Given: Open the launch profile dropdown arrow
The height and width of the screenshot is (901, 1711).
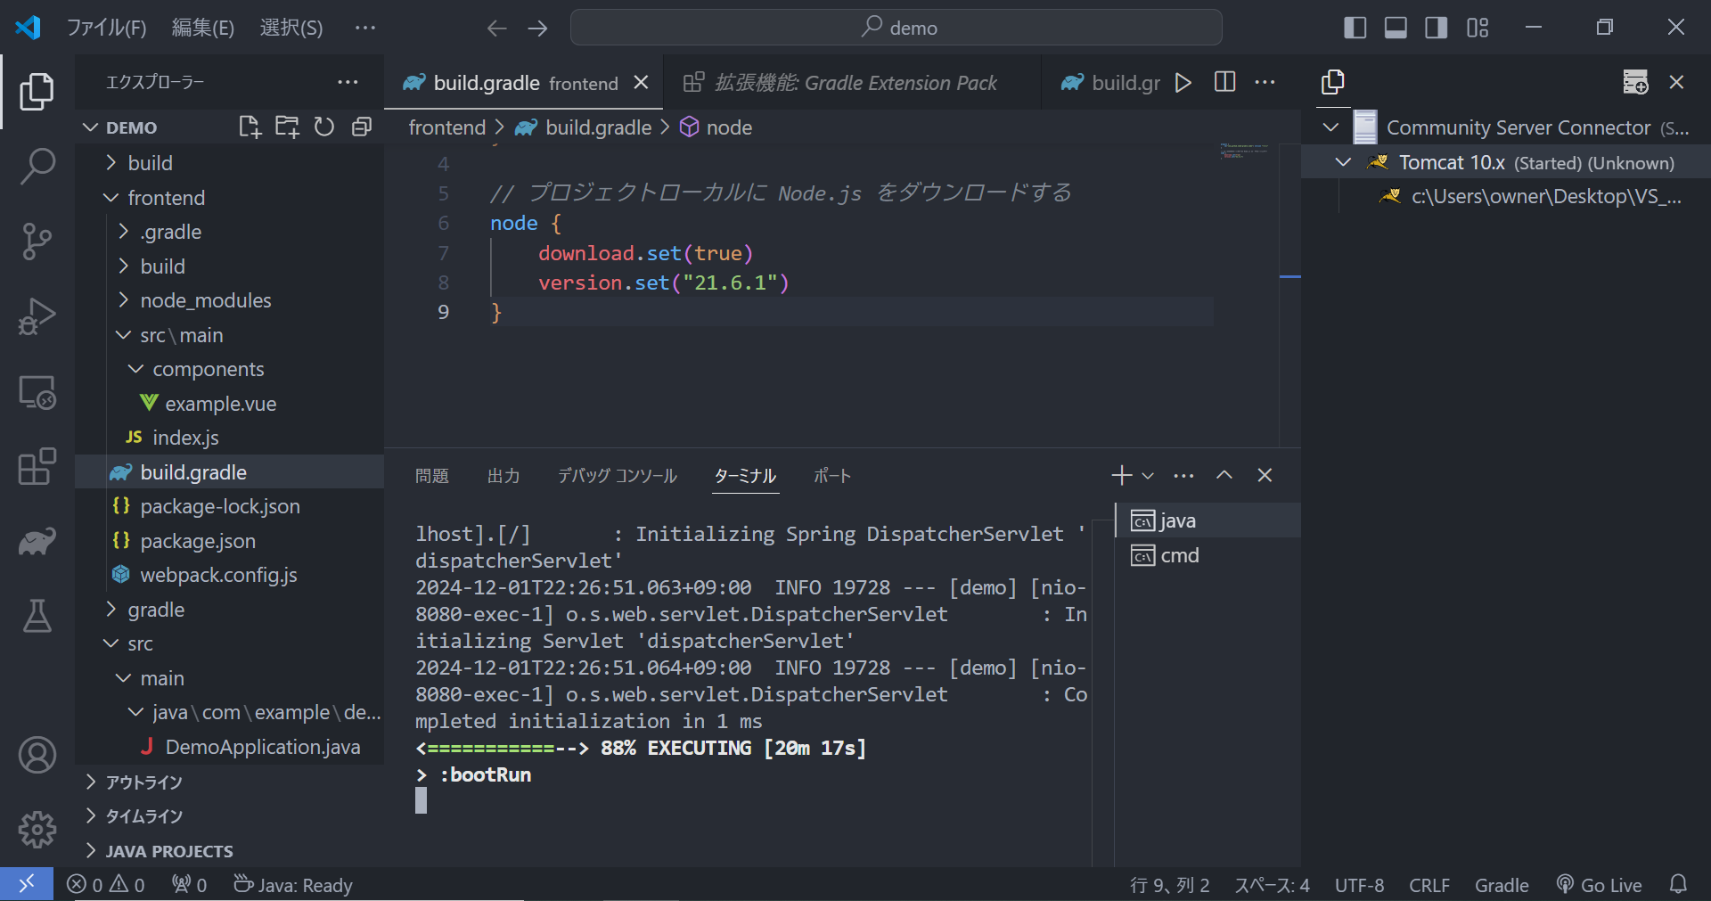Looking at the screenshot, I should click(x=1148, y=476).
